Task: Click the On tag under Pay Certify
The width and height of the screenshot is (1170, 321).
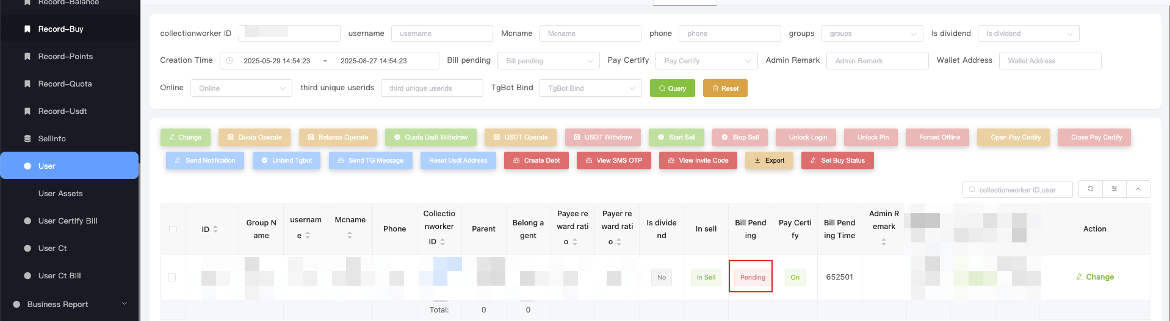Action: (795, 278)
